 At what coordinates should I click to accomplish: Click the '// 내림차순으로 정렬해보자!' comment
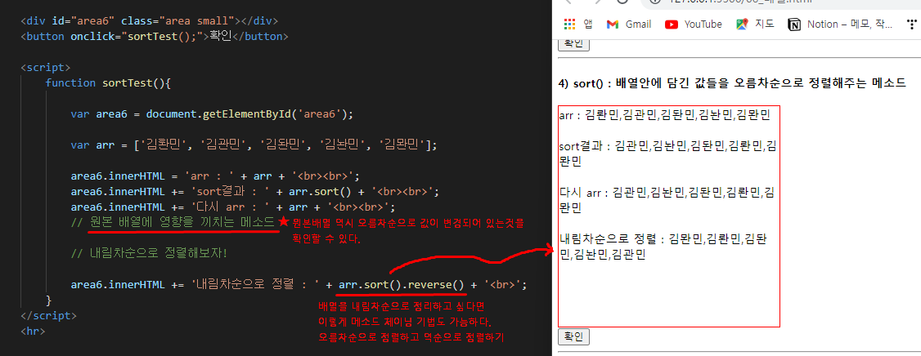point(149,253)
